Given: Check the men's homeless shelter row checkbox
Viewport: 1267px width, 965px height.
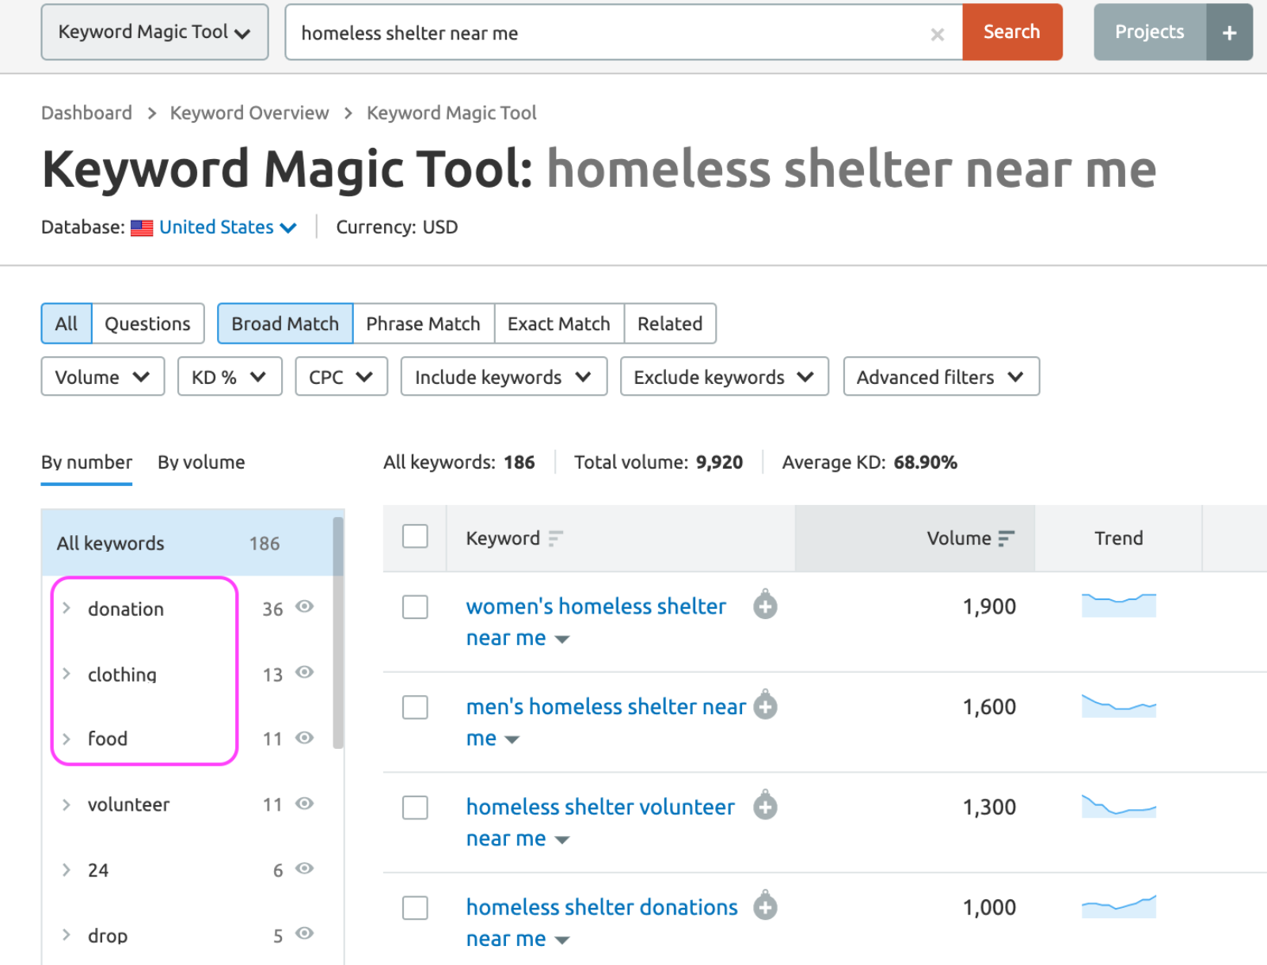Looking at the screenshot, I should [415, 707].
